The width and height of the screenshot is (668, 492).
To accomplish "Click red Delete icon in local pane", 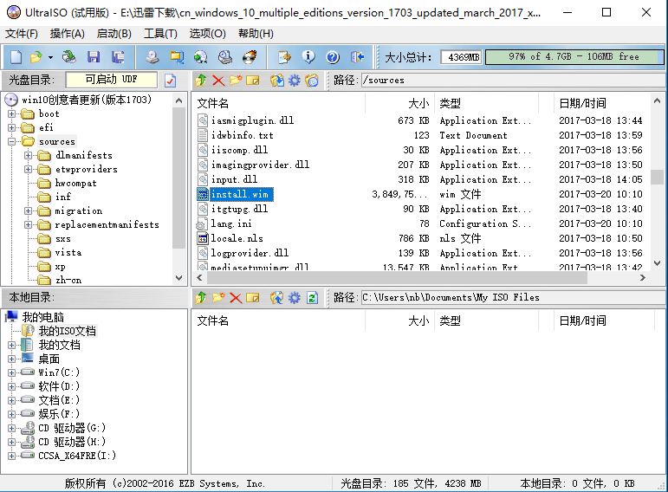I will (236, 297).
